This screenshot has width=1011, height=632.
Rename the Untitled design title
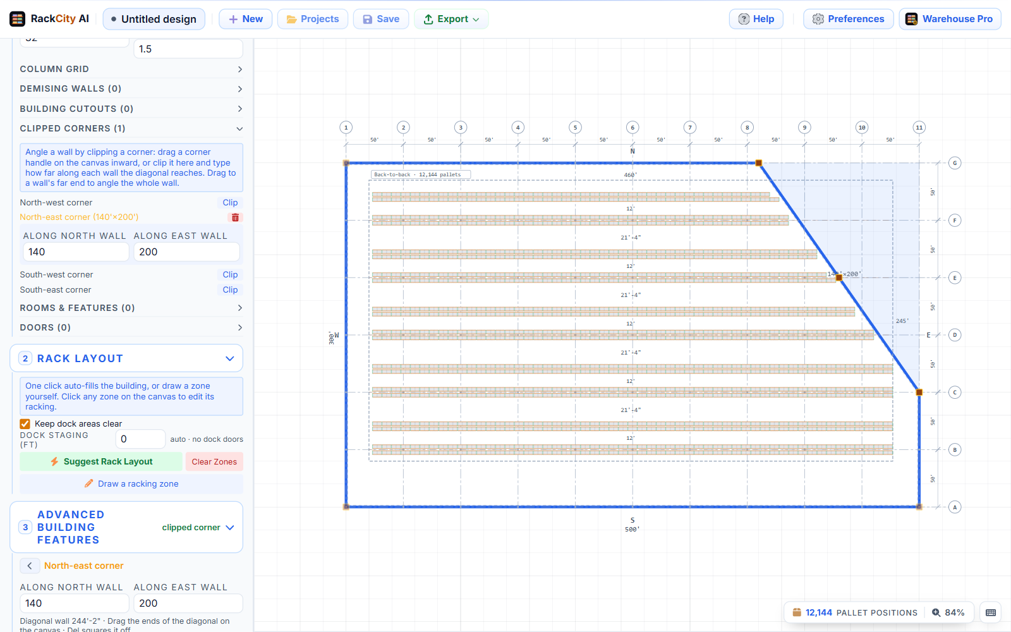pyautogui.click(x=154, y=19)
